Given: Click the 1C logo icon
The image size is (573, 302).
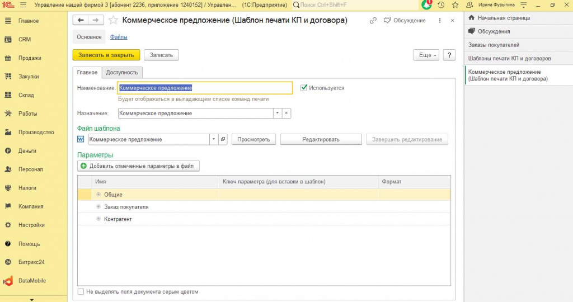Looking at the screenshot, I should tap(7, 5).
